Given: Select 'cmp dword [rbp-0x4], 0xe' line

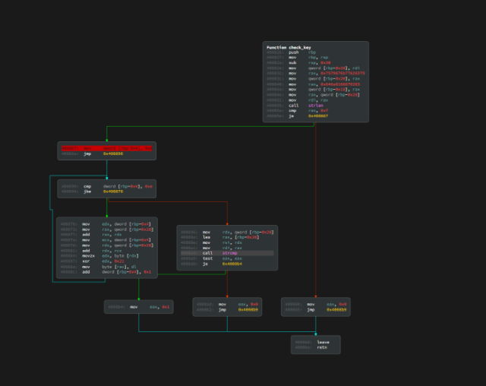Looking at the screenshot, I should pyautogui.click(x=107, y=186).
